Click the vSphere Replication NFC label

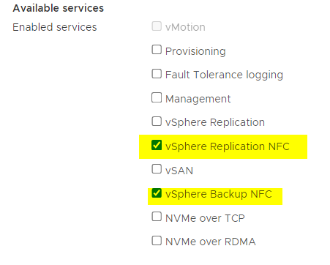tap(228, 146)
